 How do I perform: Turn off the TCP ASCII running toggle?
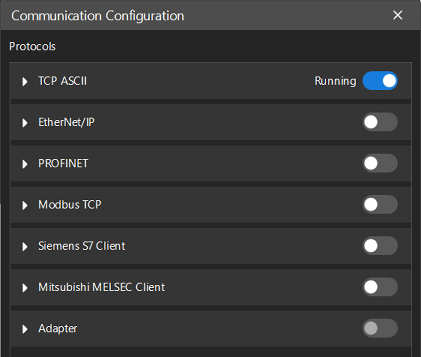tap(380, 81)
